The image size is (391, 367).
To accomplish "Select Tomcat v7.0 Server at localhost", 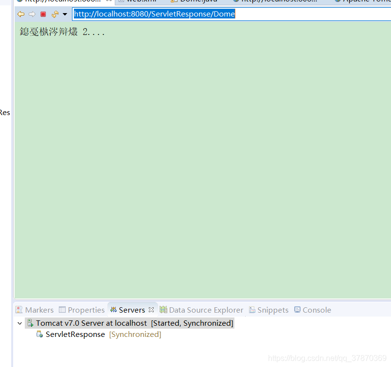I will (129, 323).
